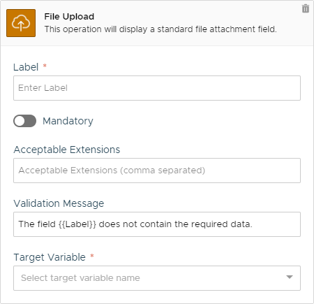
Task: Click the File Upload title text
Action: click(x=69, y=17)
